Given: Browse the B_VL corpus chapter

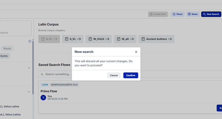Looking at the screenshot, I should pyautogui.click(x=49, y=39).
